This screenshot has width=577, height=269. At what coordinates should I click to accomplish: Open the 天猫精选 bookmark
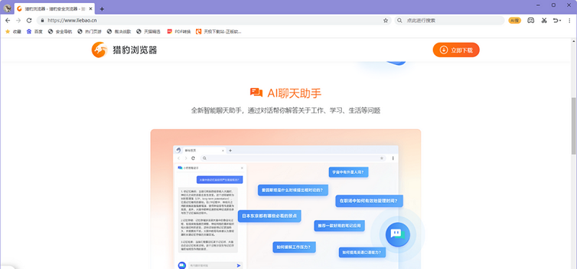pyautogui.click(x=149, y=32)
